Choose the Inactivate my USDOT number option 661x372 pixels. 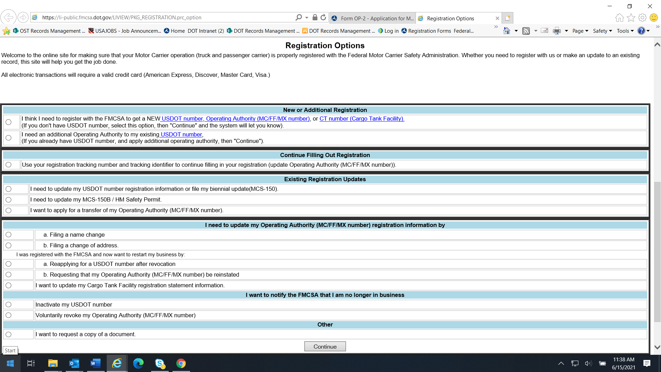click(x=9, y=304)
